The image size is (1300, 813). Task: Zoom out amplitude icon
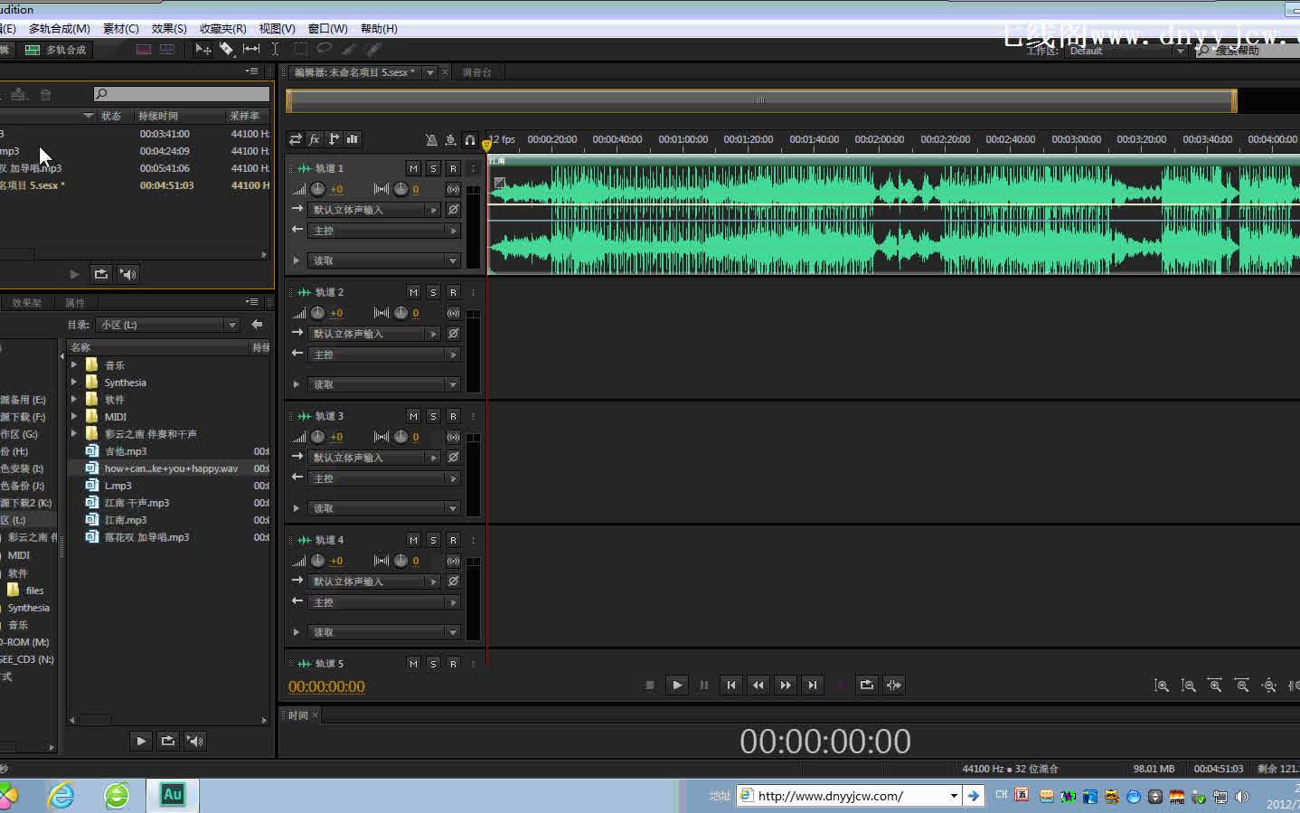pyautogui.click(x=1189, y=685)
